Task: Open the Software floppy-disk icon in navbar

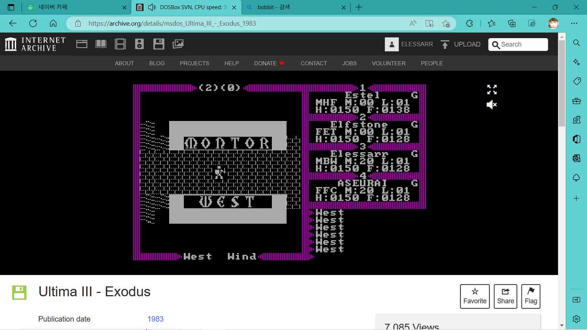Action: (x=159, y=44)
